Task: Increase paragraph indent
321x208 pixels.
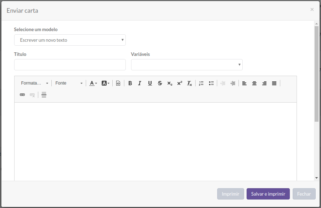Action: click(x=233, y=83)
